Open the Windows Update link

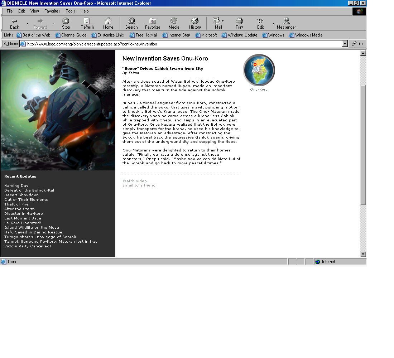240,35
